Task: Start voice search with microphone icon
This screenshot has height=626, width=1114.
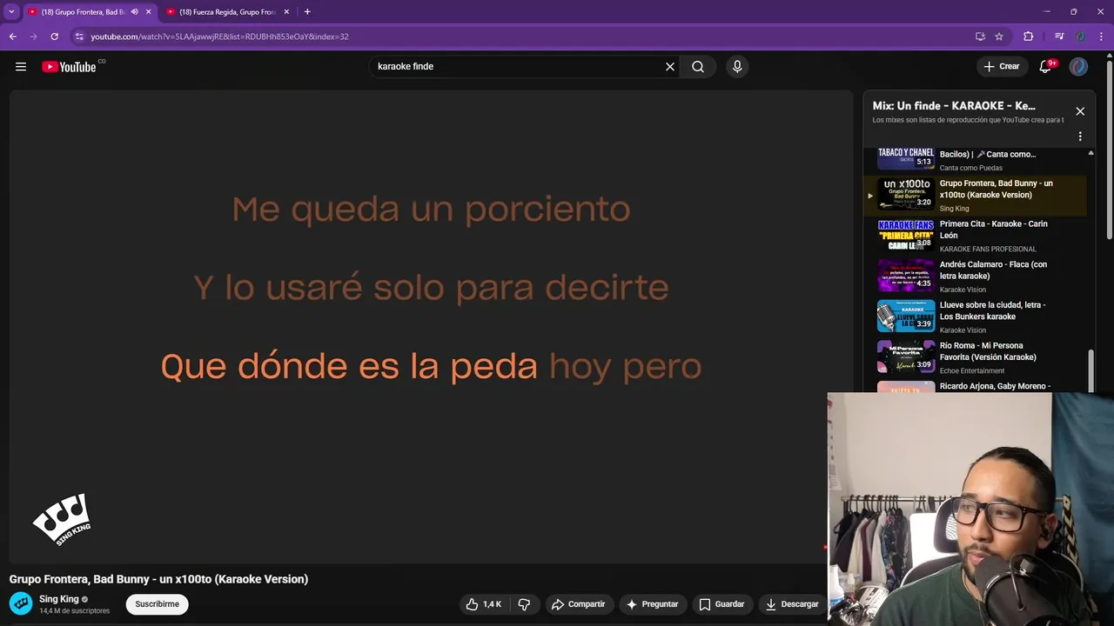Action: (737, 67)
